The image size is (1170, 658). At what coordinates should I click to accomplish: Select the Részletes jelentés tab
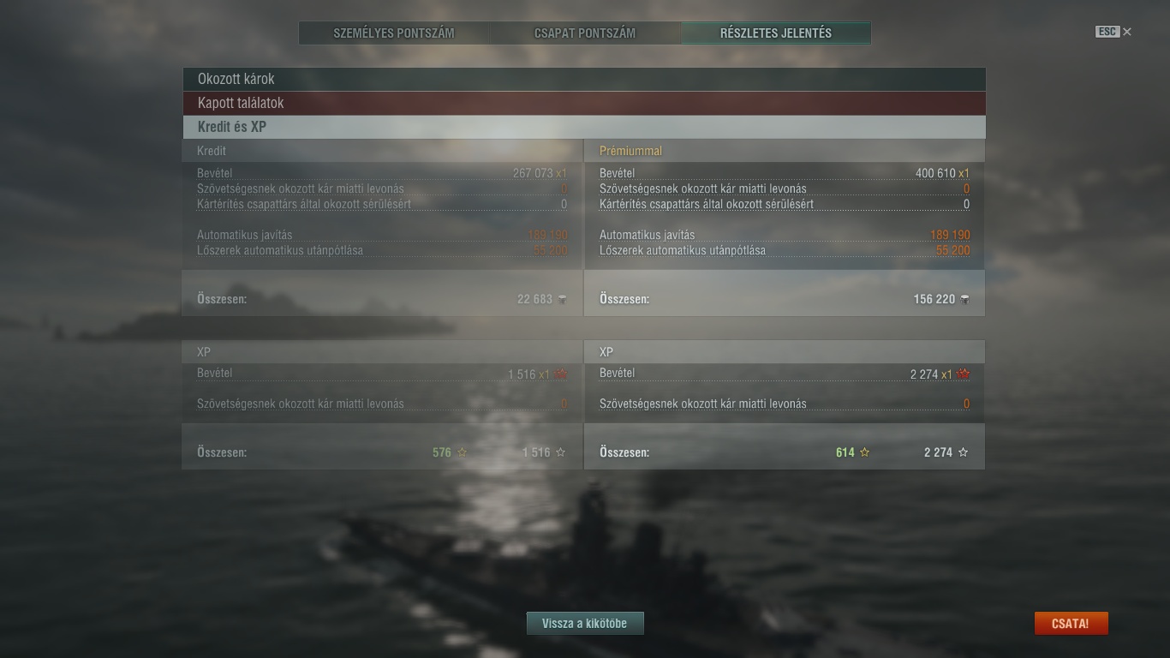coord(776,33)
